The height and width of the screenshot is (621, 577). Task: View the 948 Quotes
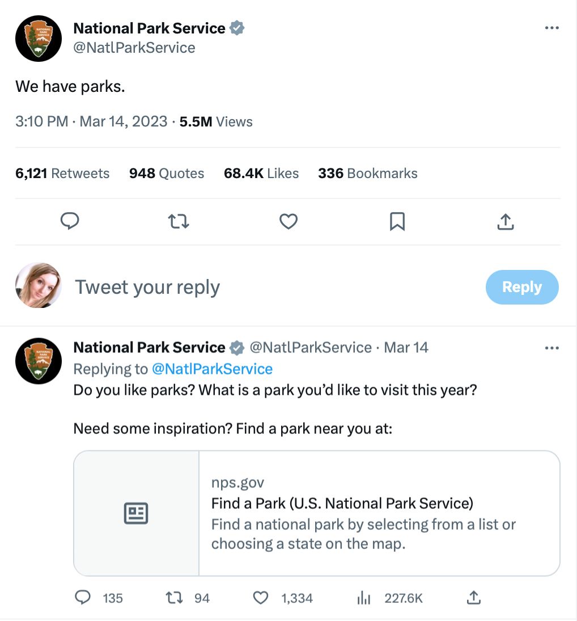click(x=167, y=174)
